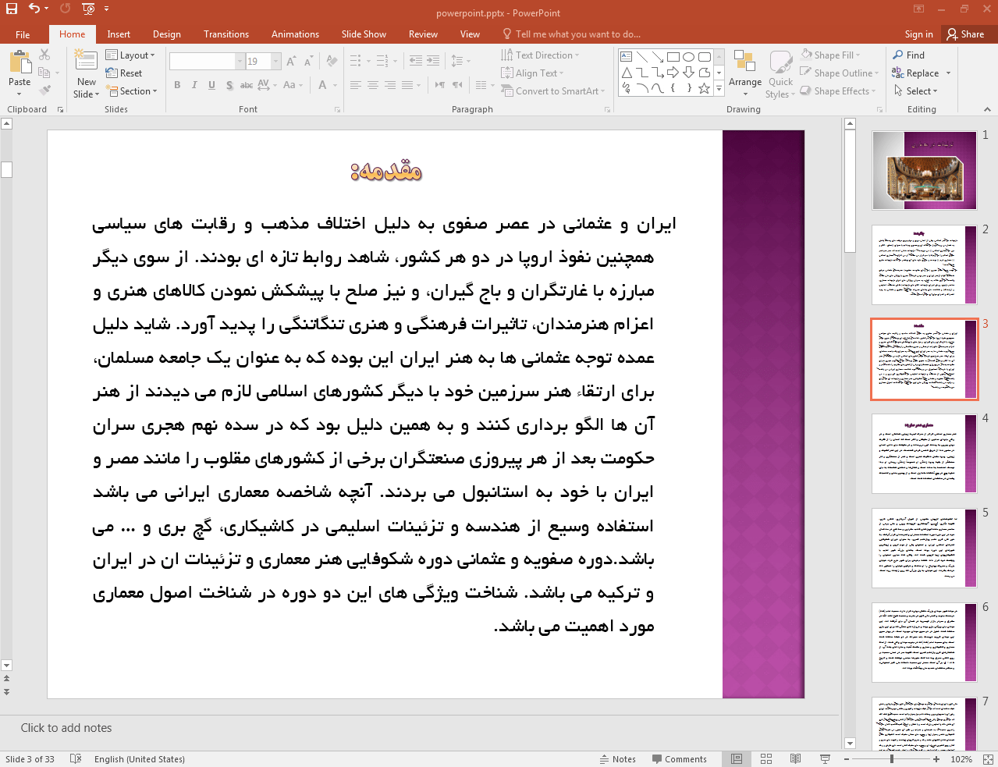
Task: Click the Decrease List Level indent icon
Action: pyautogui.click(x=416, y=61)
